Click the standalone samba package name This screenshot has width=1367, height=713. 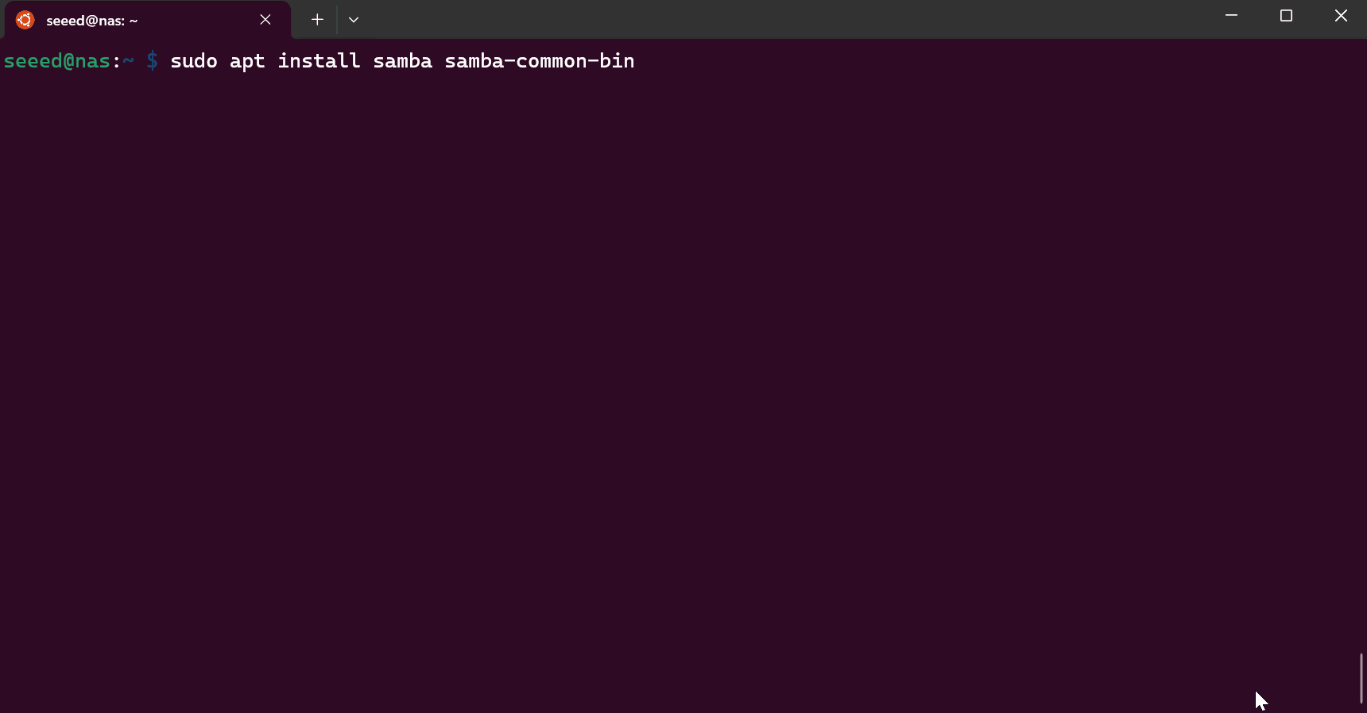click(x=402, y=61)
